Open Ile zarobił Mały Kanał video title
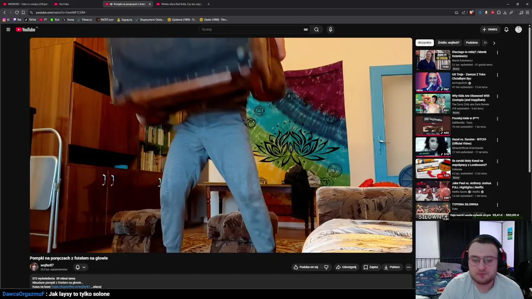This screenshot has width=532, height=299. click(469, 163)
